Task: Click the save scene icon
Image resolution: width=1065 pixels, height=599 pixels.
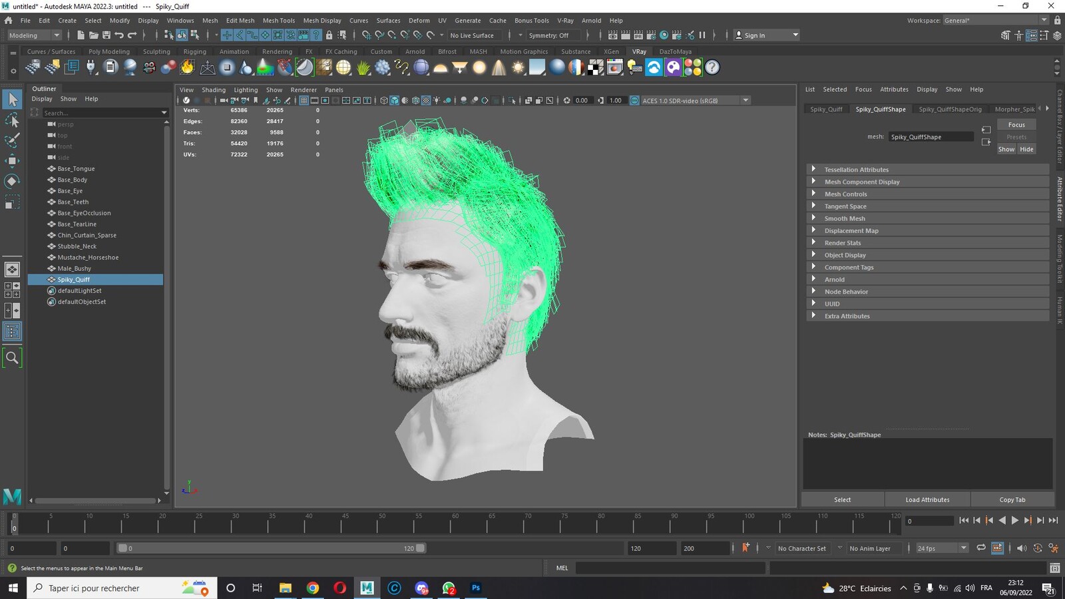Action: point(106,35)
